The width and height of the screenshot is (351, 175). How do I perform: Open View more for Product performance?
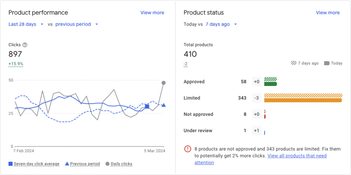coord(152,13)
